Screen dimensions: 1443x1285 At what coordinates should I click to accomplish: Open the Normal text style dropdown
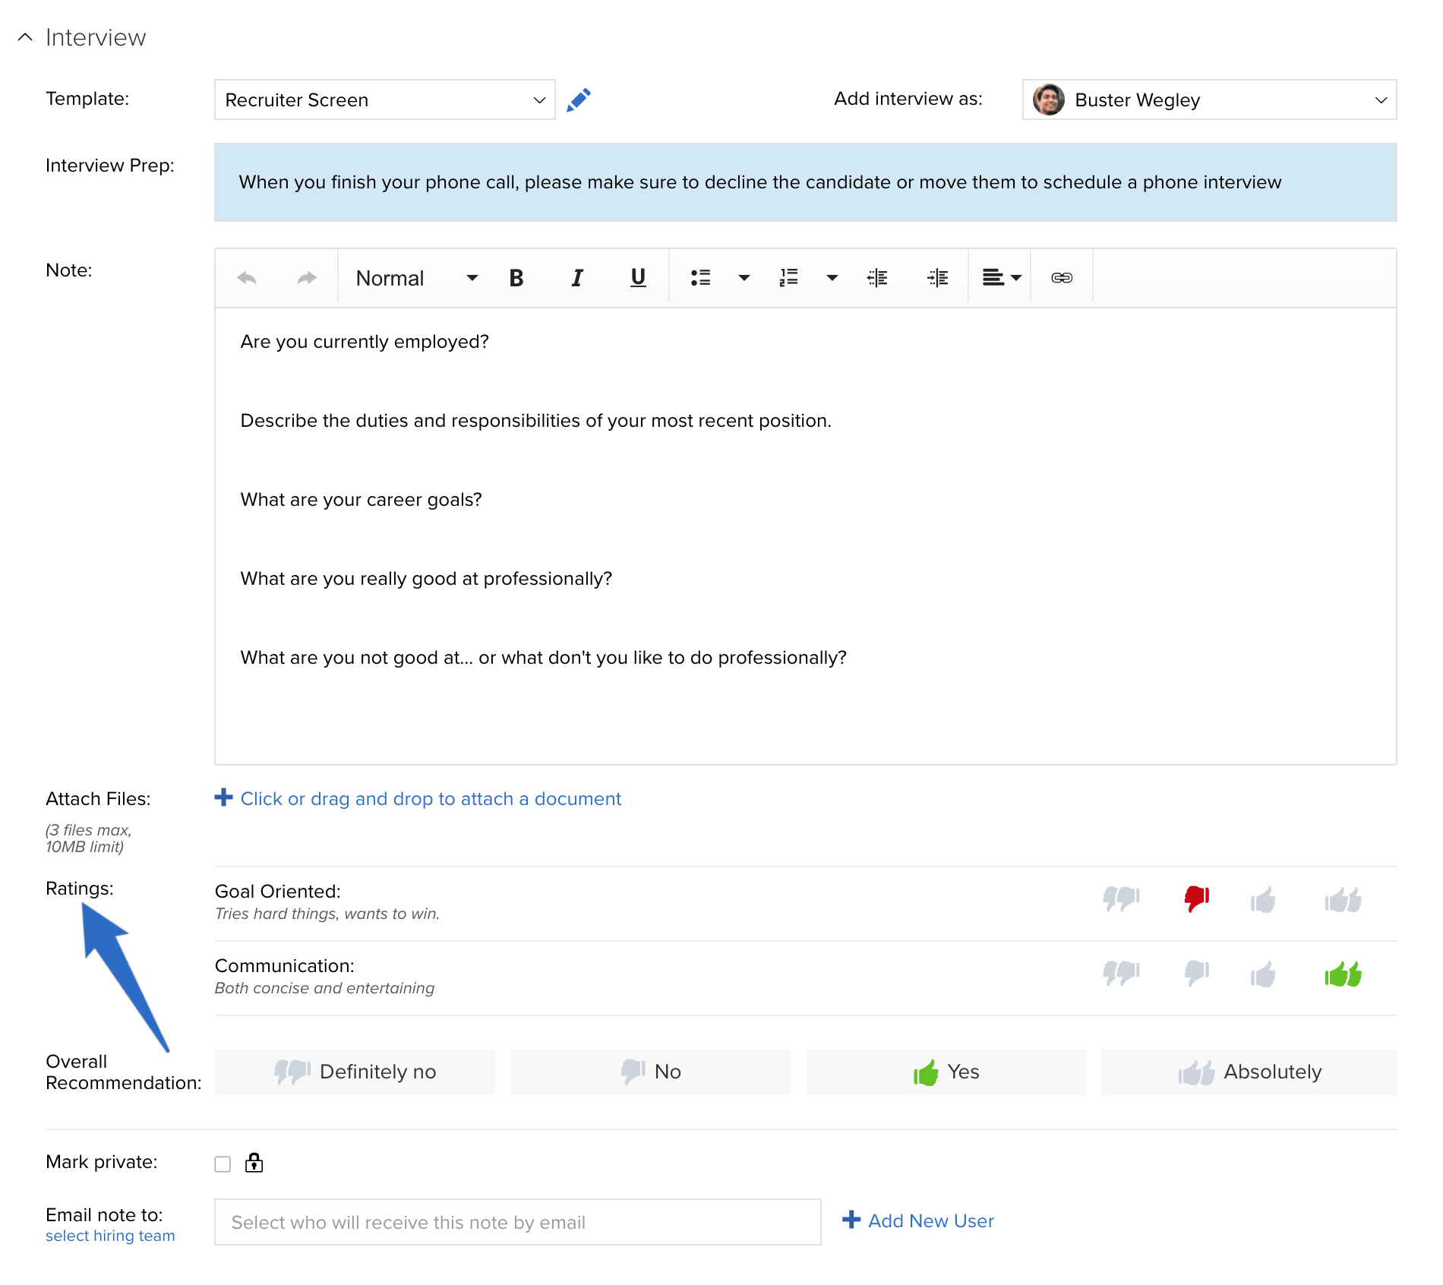pyautogui.click(x=417, y=278)
